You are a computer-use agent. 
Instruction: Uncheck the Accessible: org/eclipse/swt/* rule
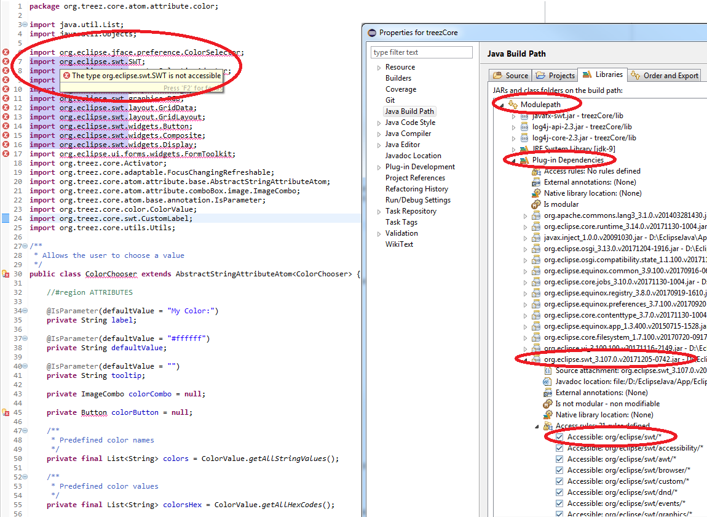(x=559, y=437)
